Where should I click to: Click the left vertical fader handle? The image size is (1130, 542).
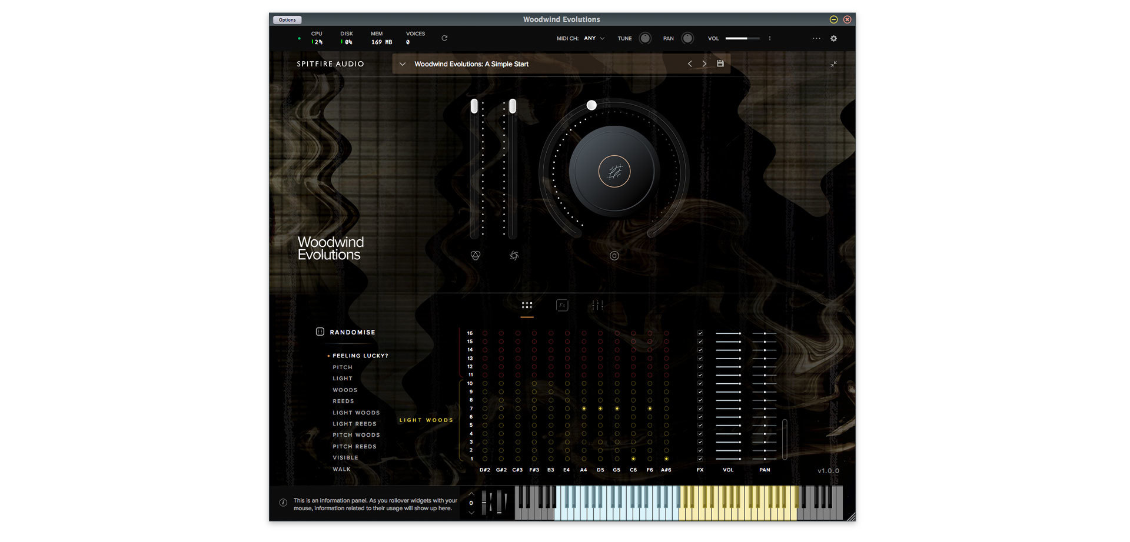474,106
